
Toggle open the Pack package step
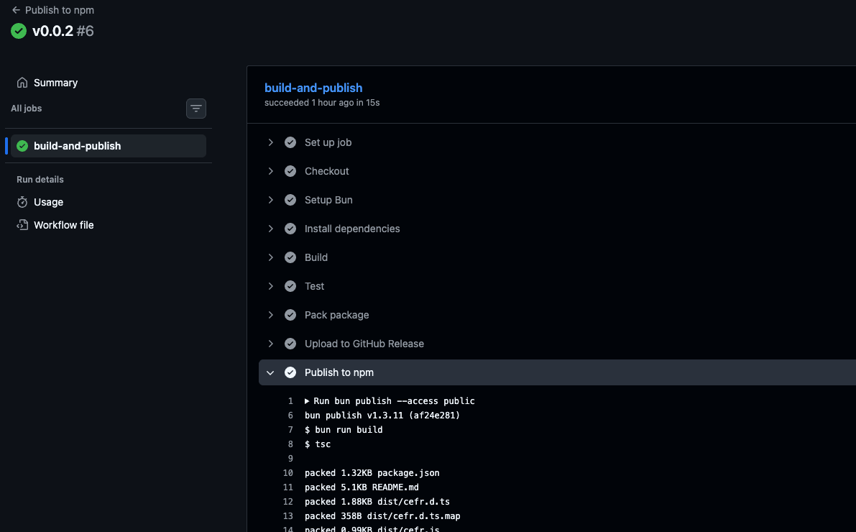click(271, 315)
